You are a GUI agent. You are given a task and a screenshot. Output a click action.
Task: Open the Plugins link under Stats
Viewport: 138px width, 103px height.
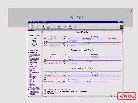[x=33, y=76]
